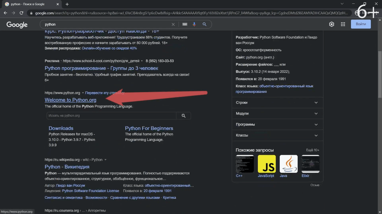Reload the page with refresh icon
Image resolution: width=382 pixels, height=214 pixels.
pyautogui.click(x=21, y=13)
